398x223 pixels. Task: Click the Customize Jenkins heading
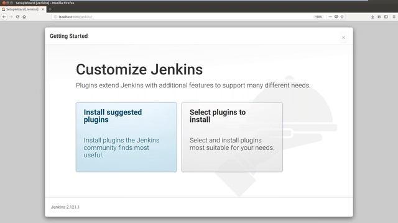(139, 69)
